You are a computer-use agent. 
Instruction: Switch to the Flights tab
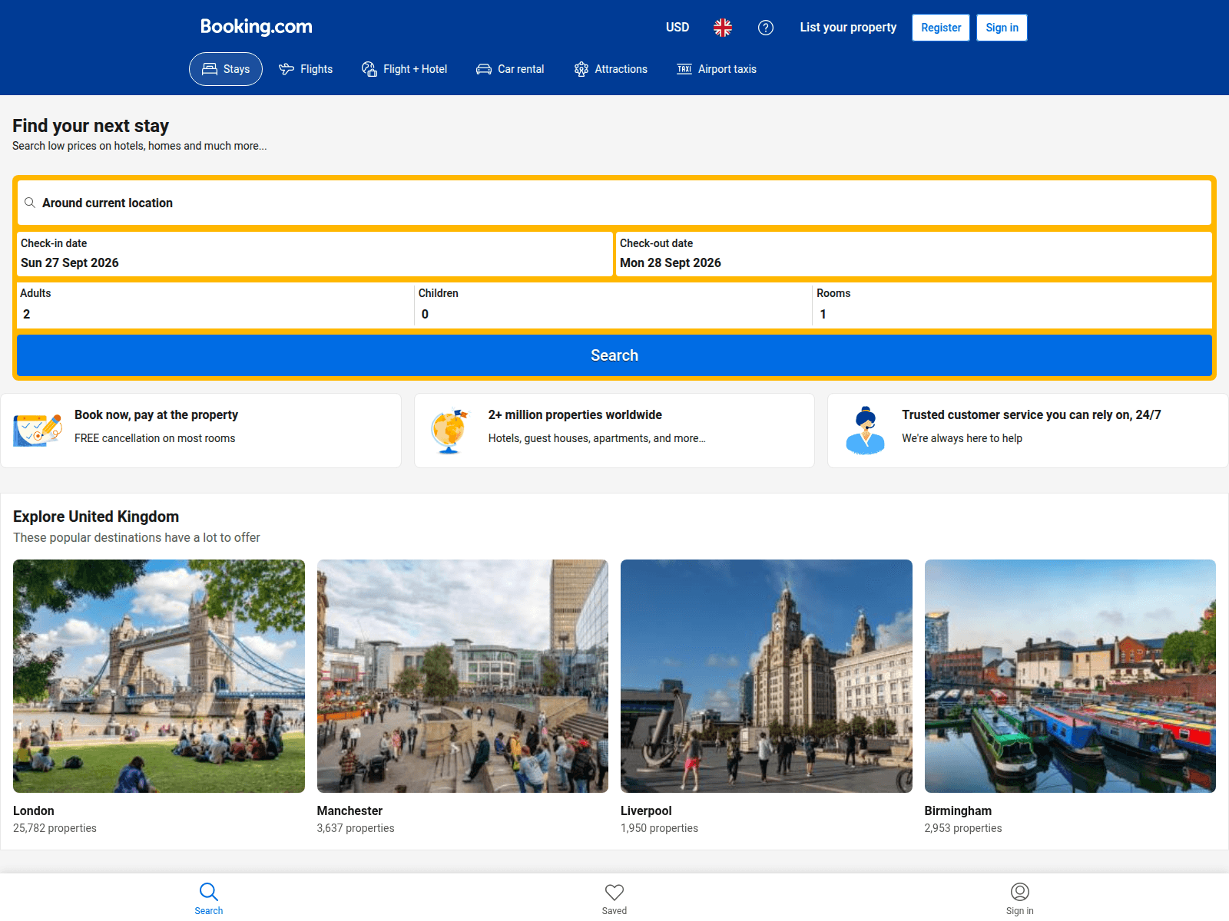(x=306, y=69)
